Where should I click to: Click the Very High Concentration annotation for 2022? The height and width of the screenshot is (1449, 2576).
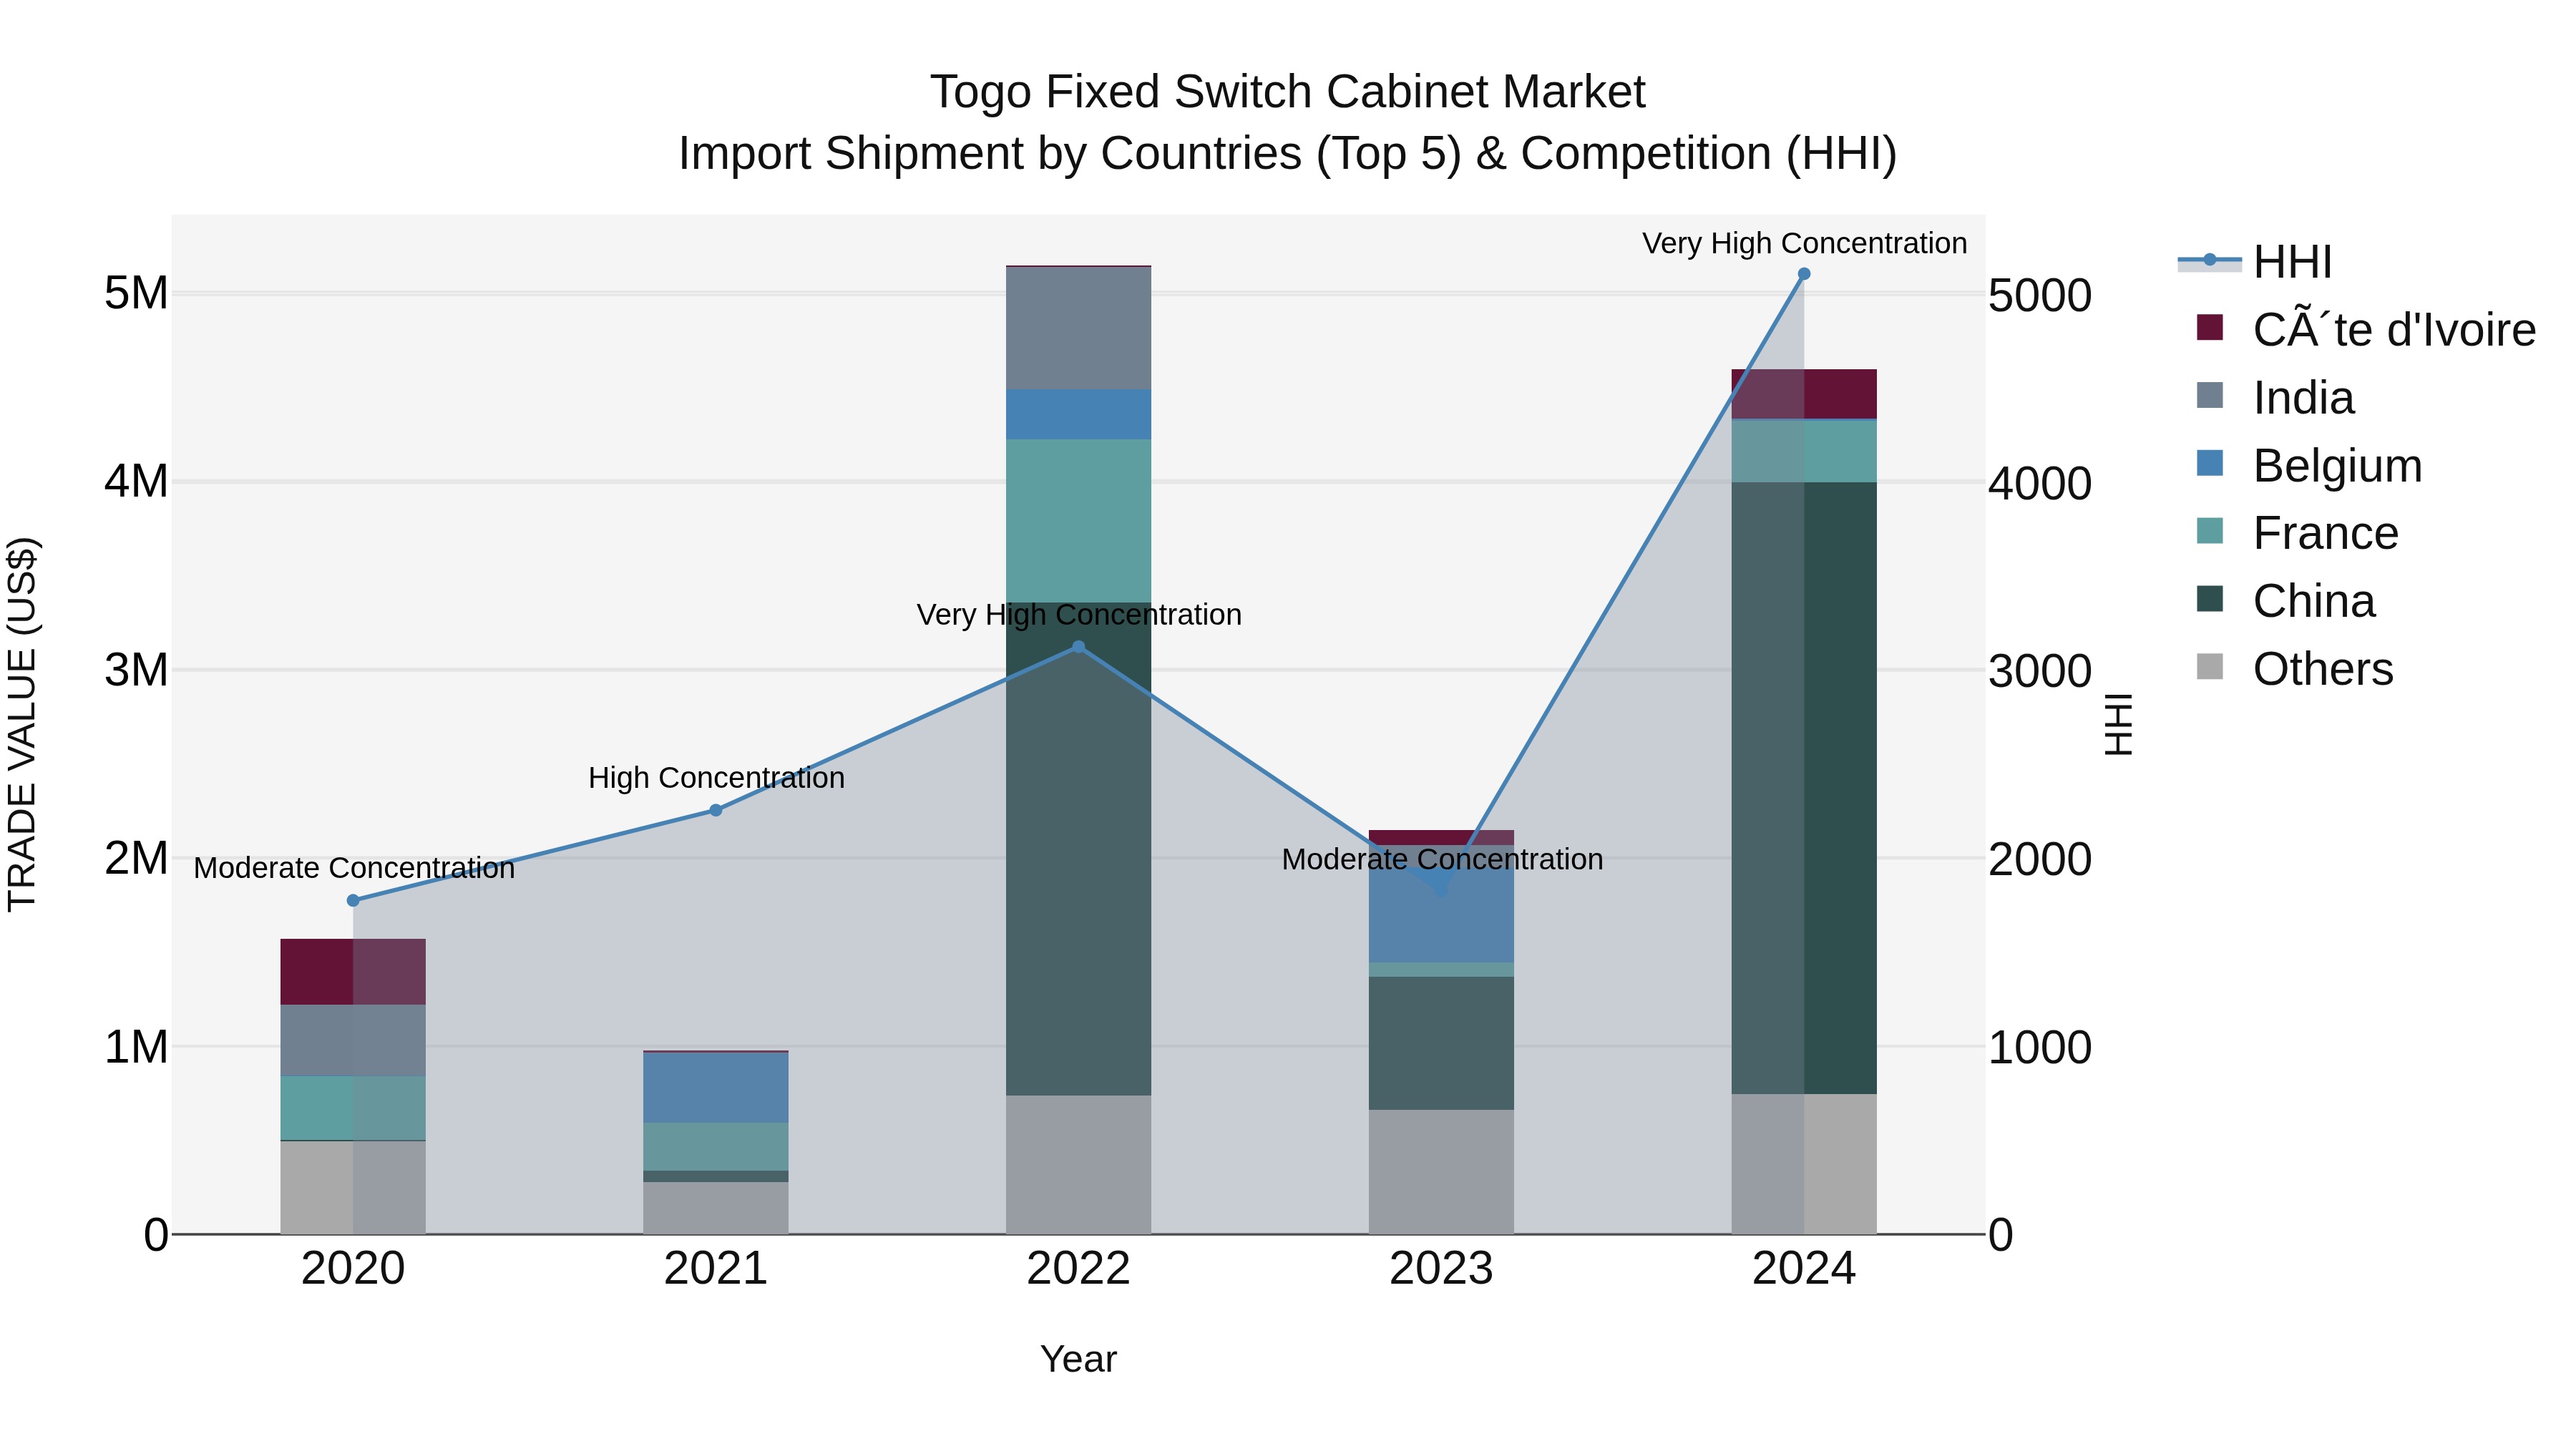(x=1079, y=615)
